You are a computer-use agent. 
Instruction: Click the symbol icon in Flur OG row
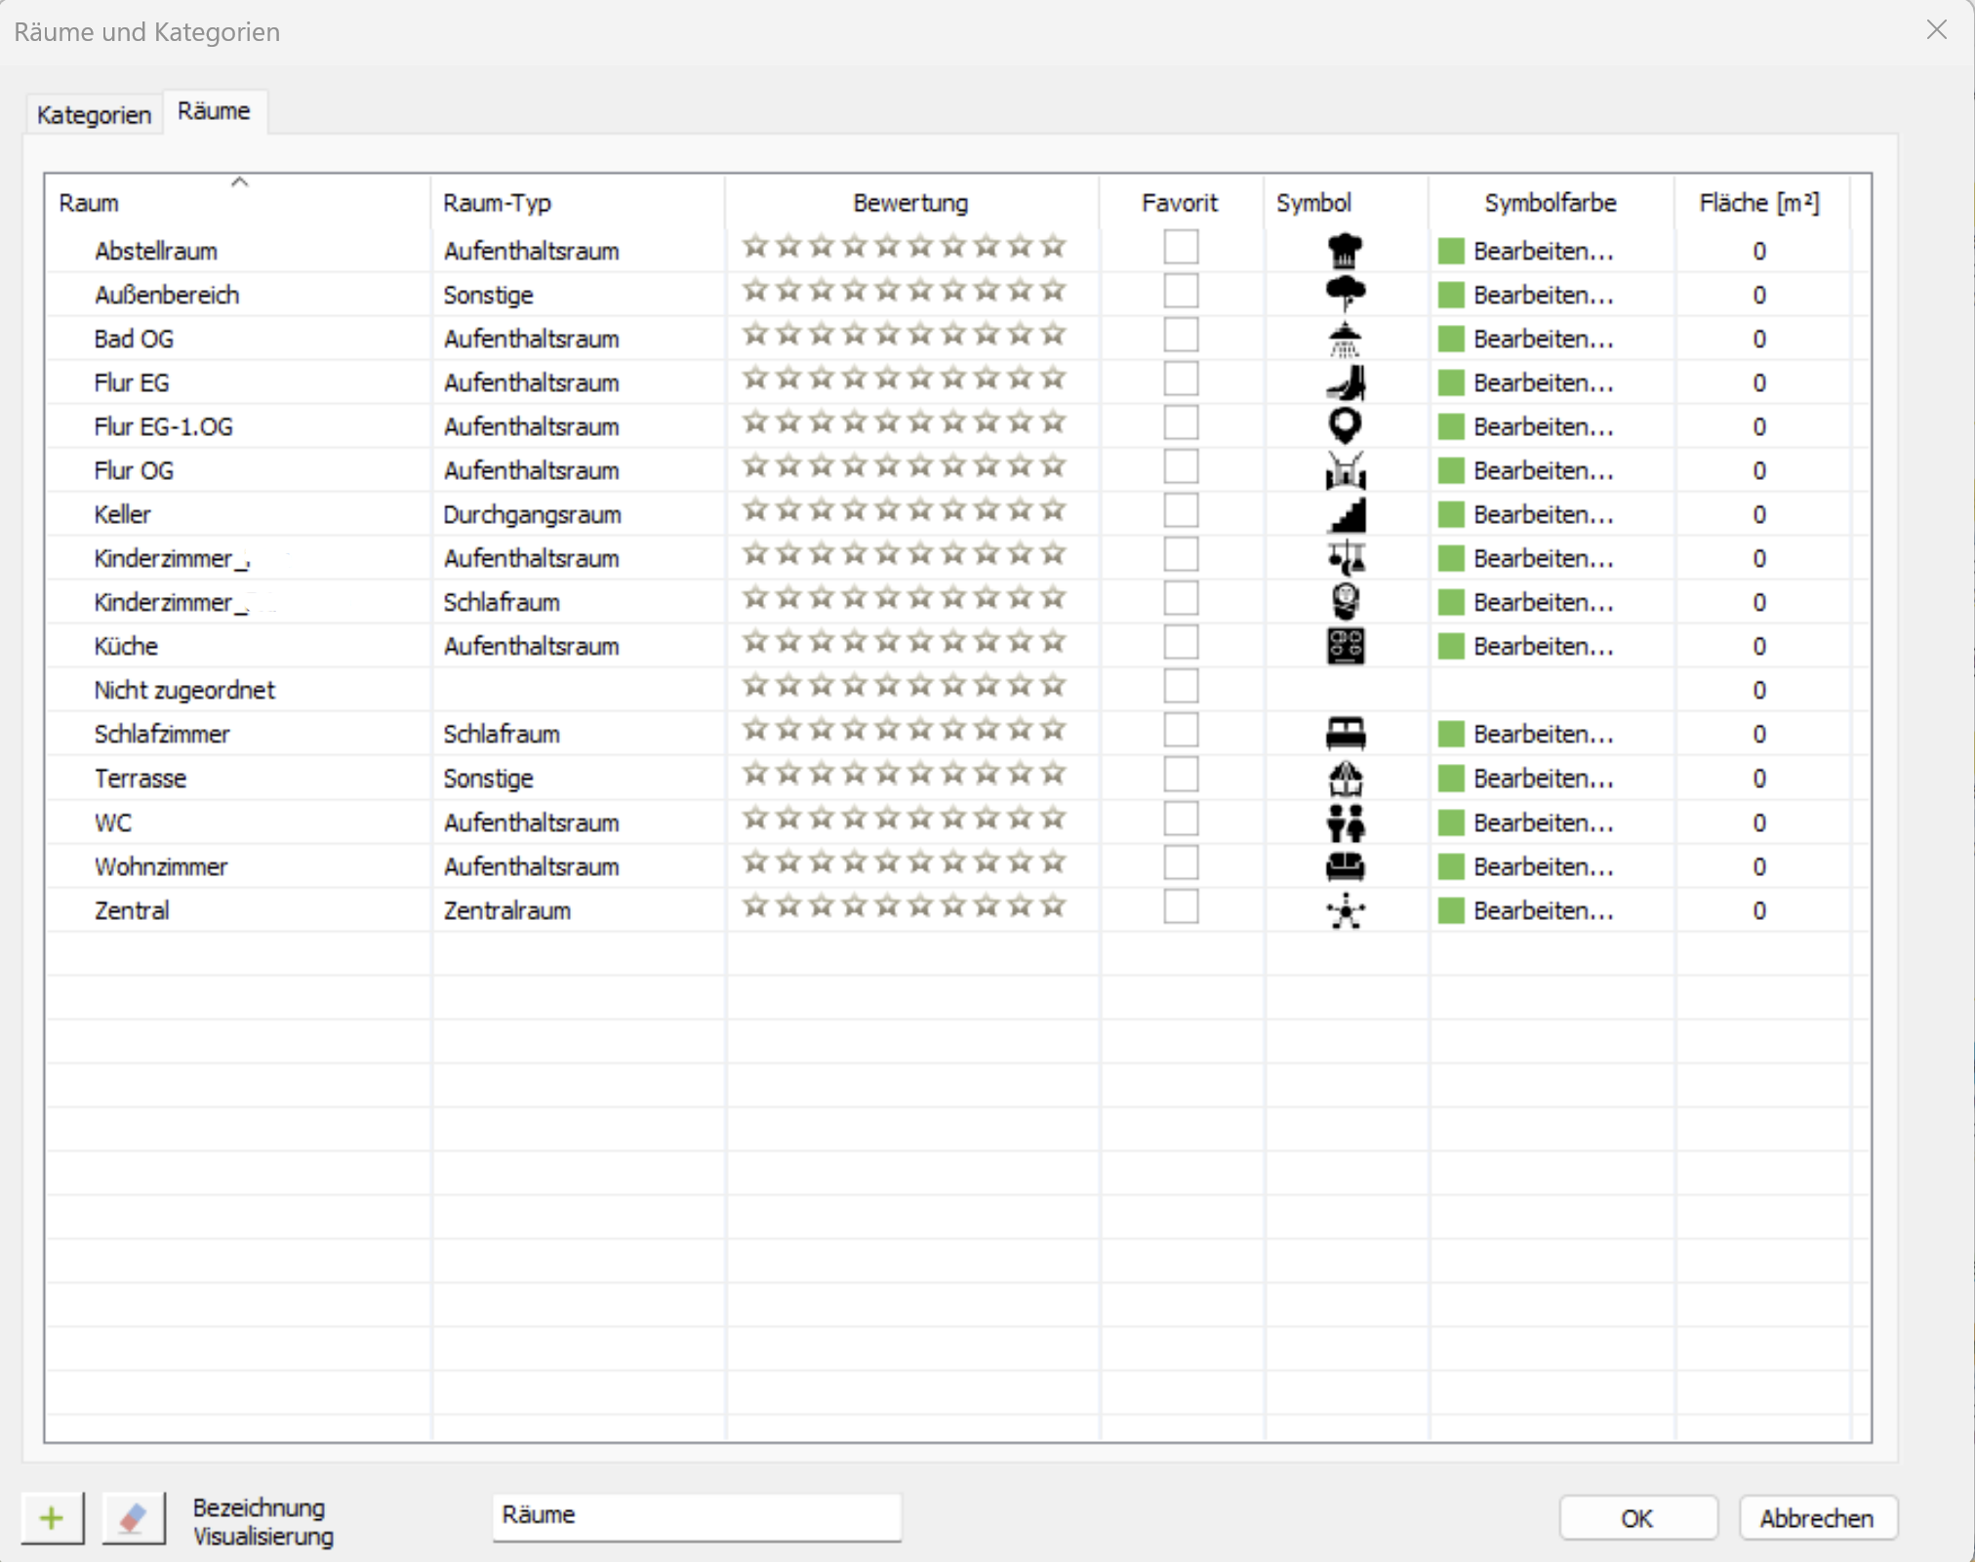[x=1346, y=470]
